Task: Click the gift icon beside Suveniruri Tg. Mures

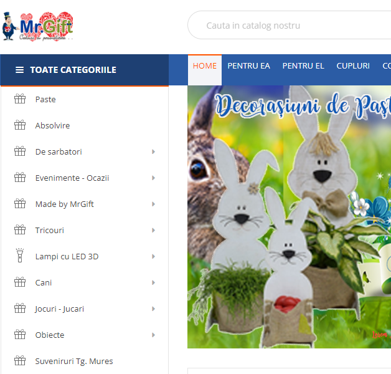Action: (x=20, y=360)
